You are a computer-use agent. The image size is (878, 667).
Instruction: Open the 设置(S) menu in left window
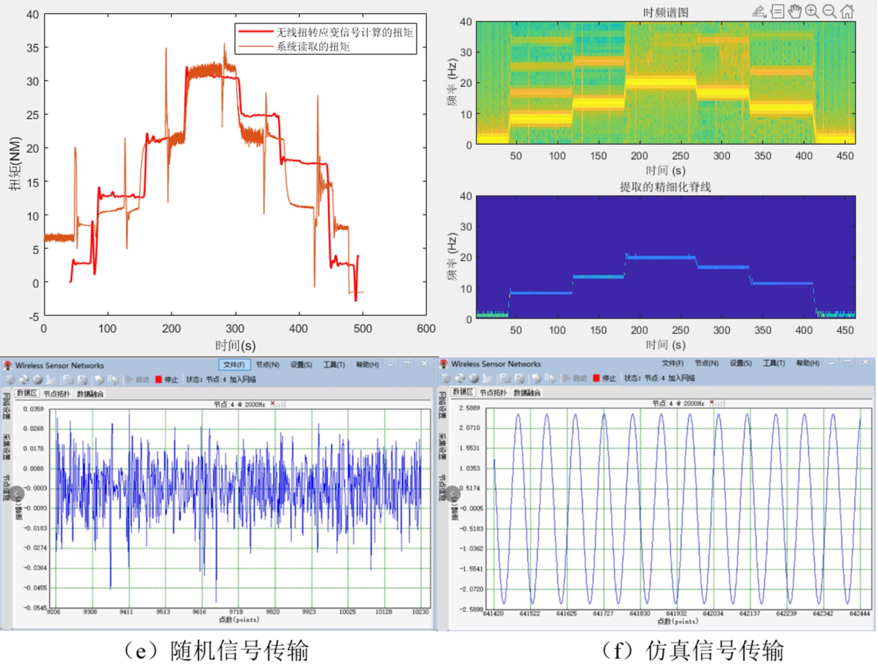[301, 365]
